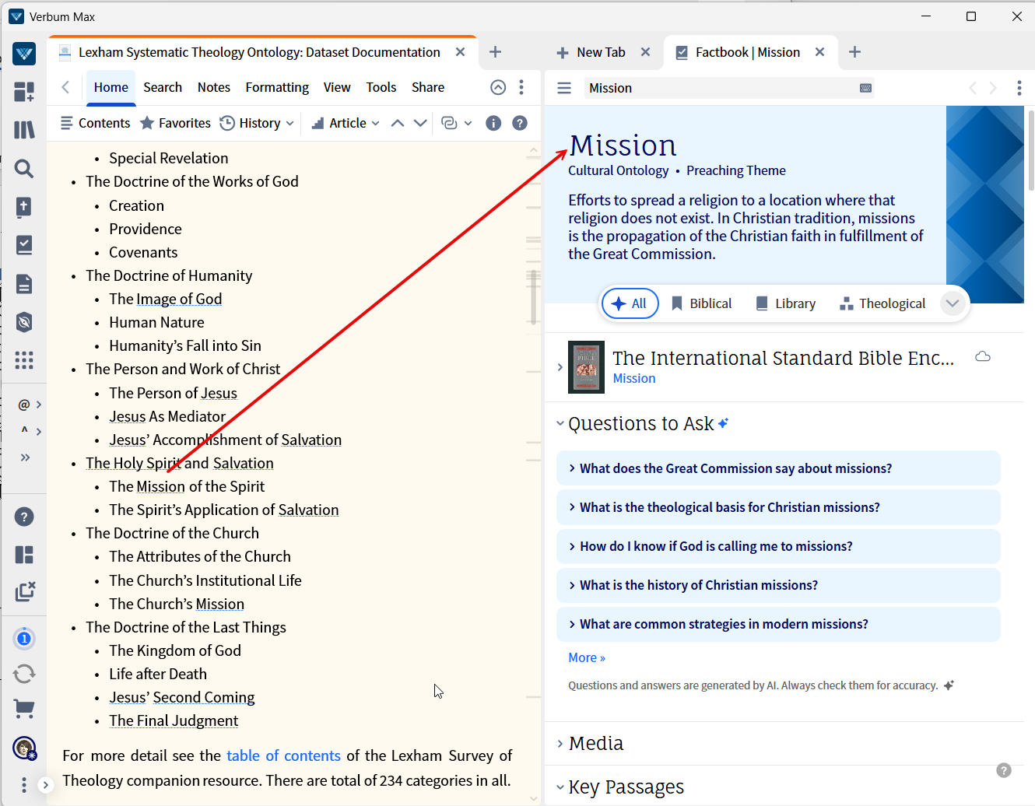Go to previous article with up arrow
1035x806 pixels.
point(398,123)
